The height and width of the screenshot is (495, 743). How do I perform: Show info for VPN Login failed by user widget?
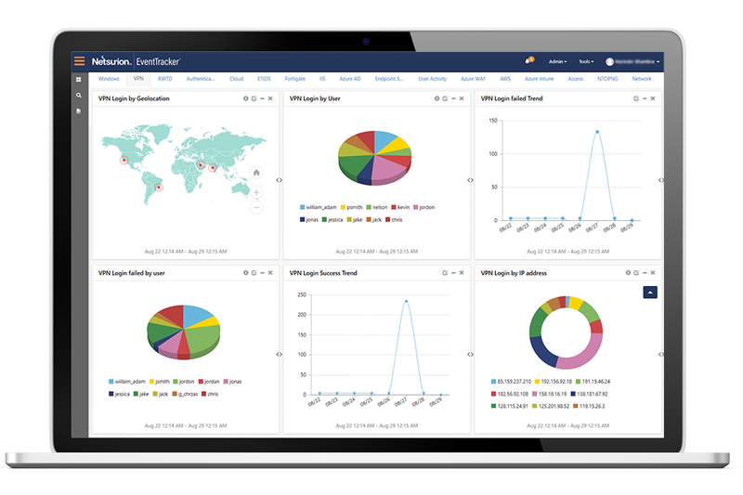point(245,273)
